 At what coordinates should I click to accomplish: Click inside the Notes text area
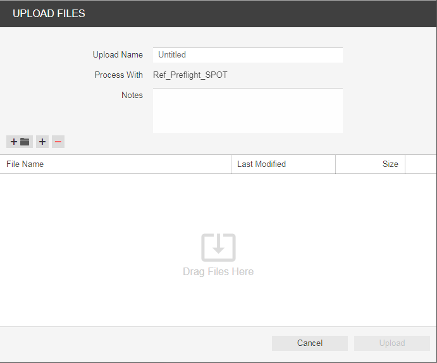click(247, 110)
